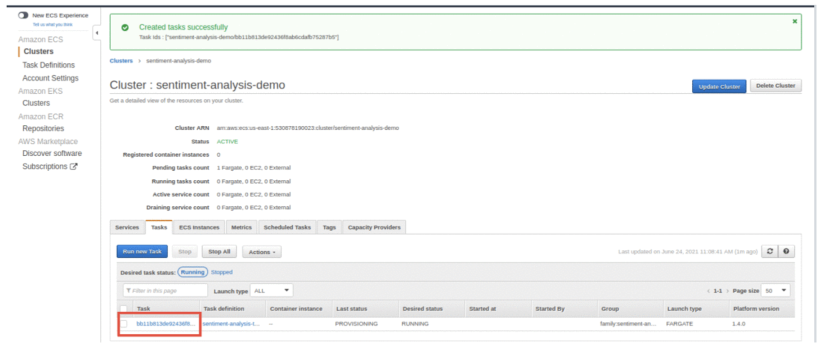Click the family:sentiment-an... group cell
The image size is (825, 351).
(628, 324)
